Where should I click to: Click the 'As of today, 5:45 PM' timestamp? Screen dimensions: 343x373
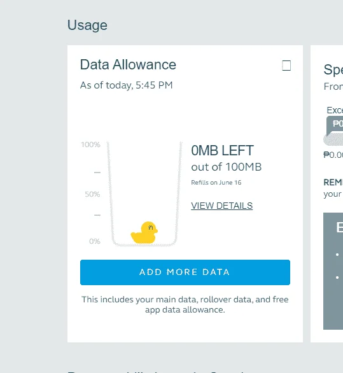pos(126,85)
